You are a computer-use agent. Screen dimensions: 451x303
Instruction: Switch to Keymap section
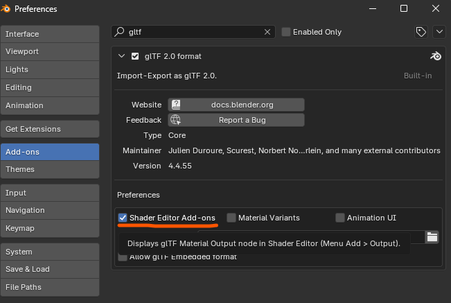pyautogui.click(x=50, y=228)
